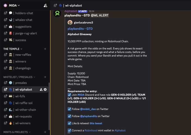Open the playbandits - GTD embed link
This screenshot has height=135, width=191.
pos(80,29)
